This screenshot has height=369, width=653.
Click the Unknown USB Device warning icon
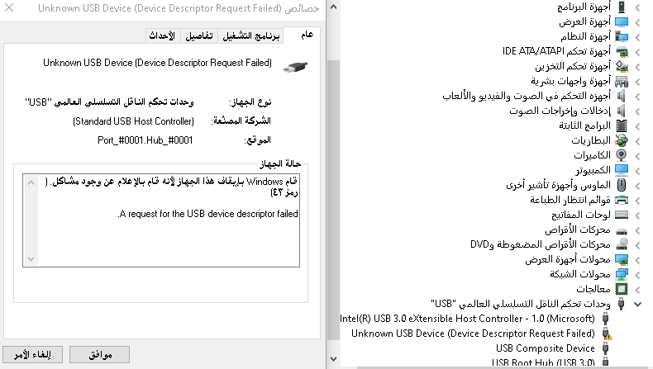[x=607, y=334]
